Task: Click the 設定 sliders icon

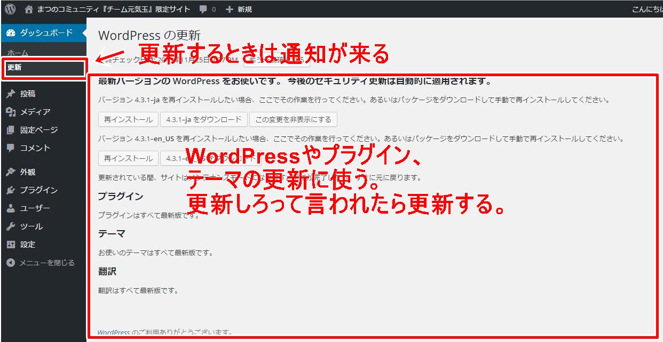Action: point(11,245)
